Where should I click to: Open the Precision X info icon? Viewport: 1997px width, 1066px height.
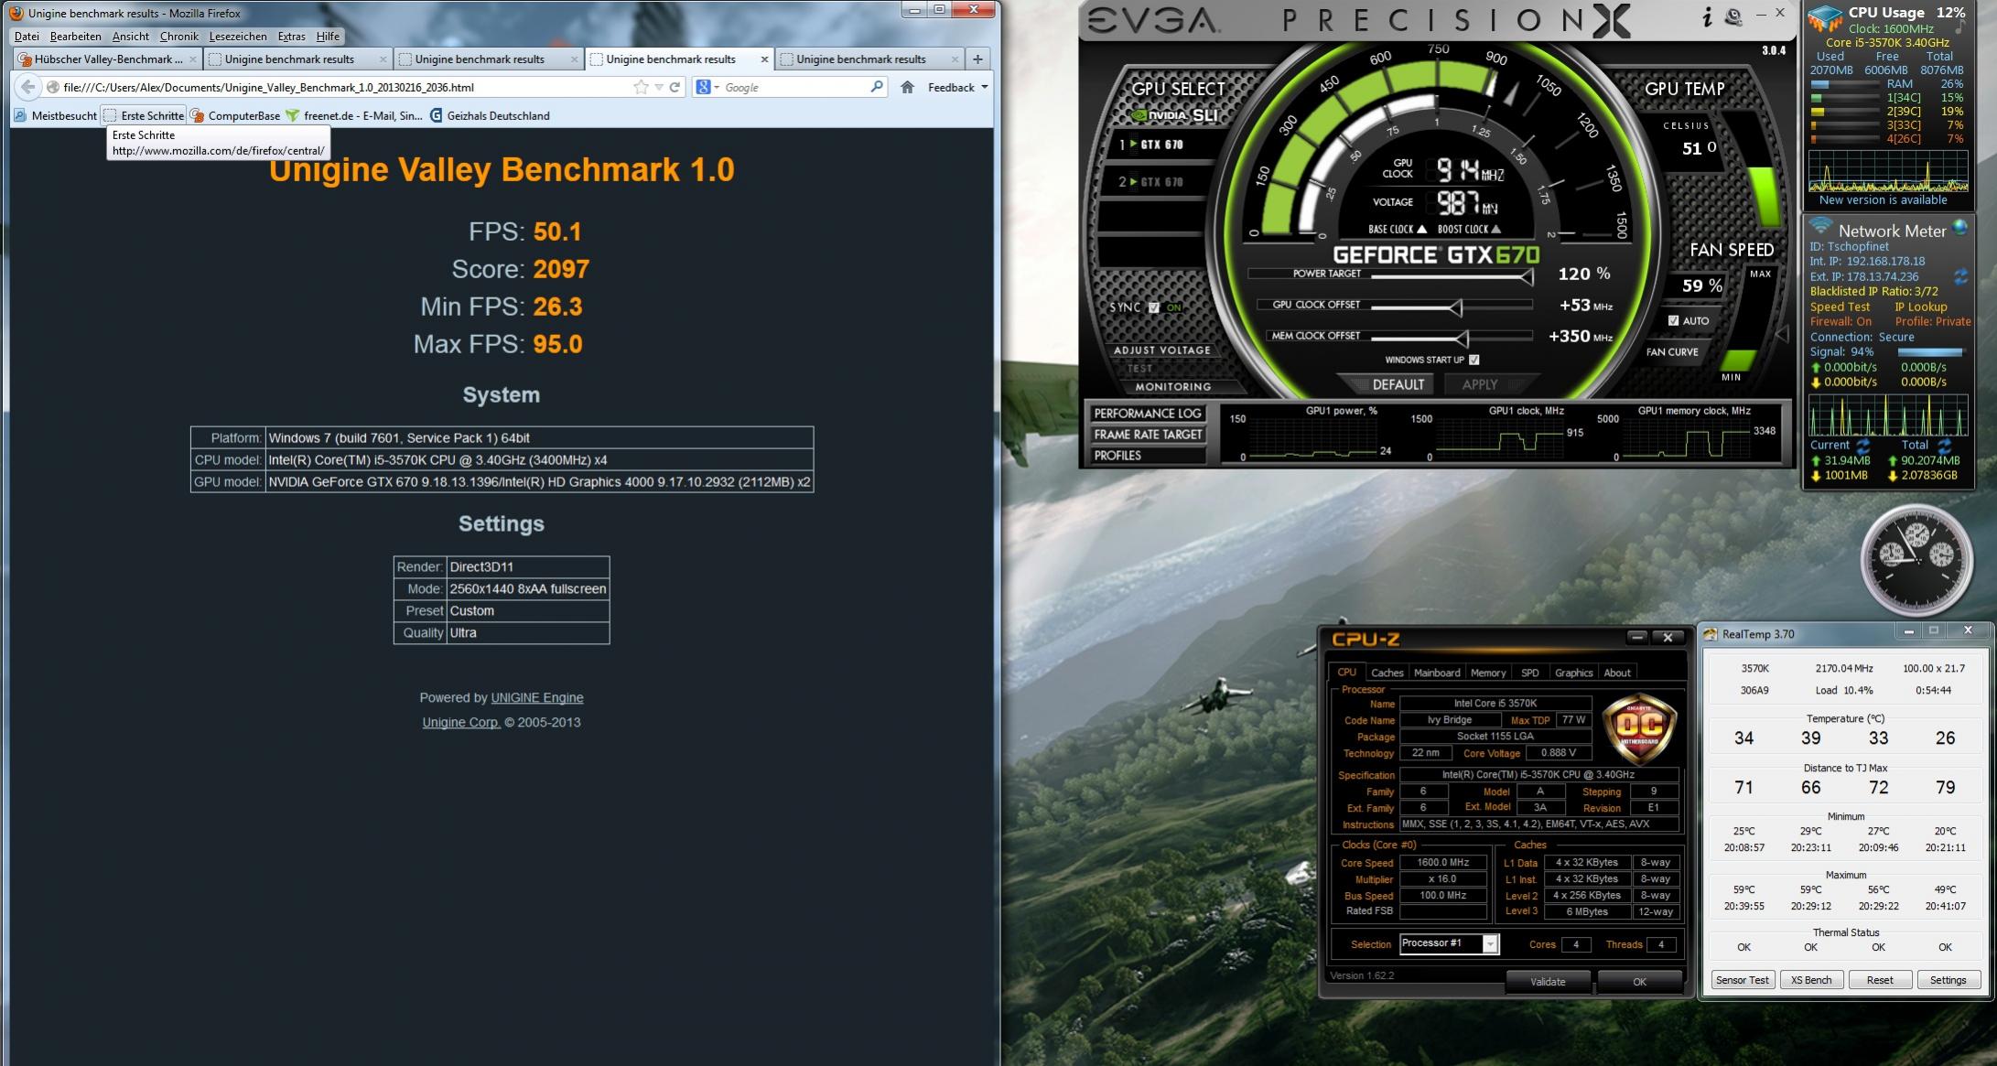pyautogui.click(x=1707, y=16)
